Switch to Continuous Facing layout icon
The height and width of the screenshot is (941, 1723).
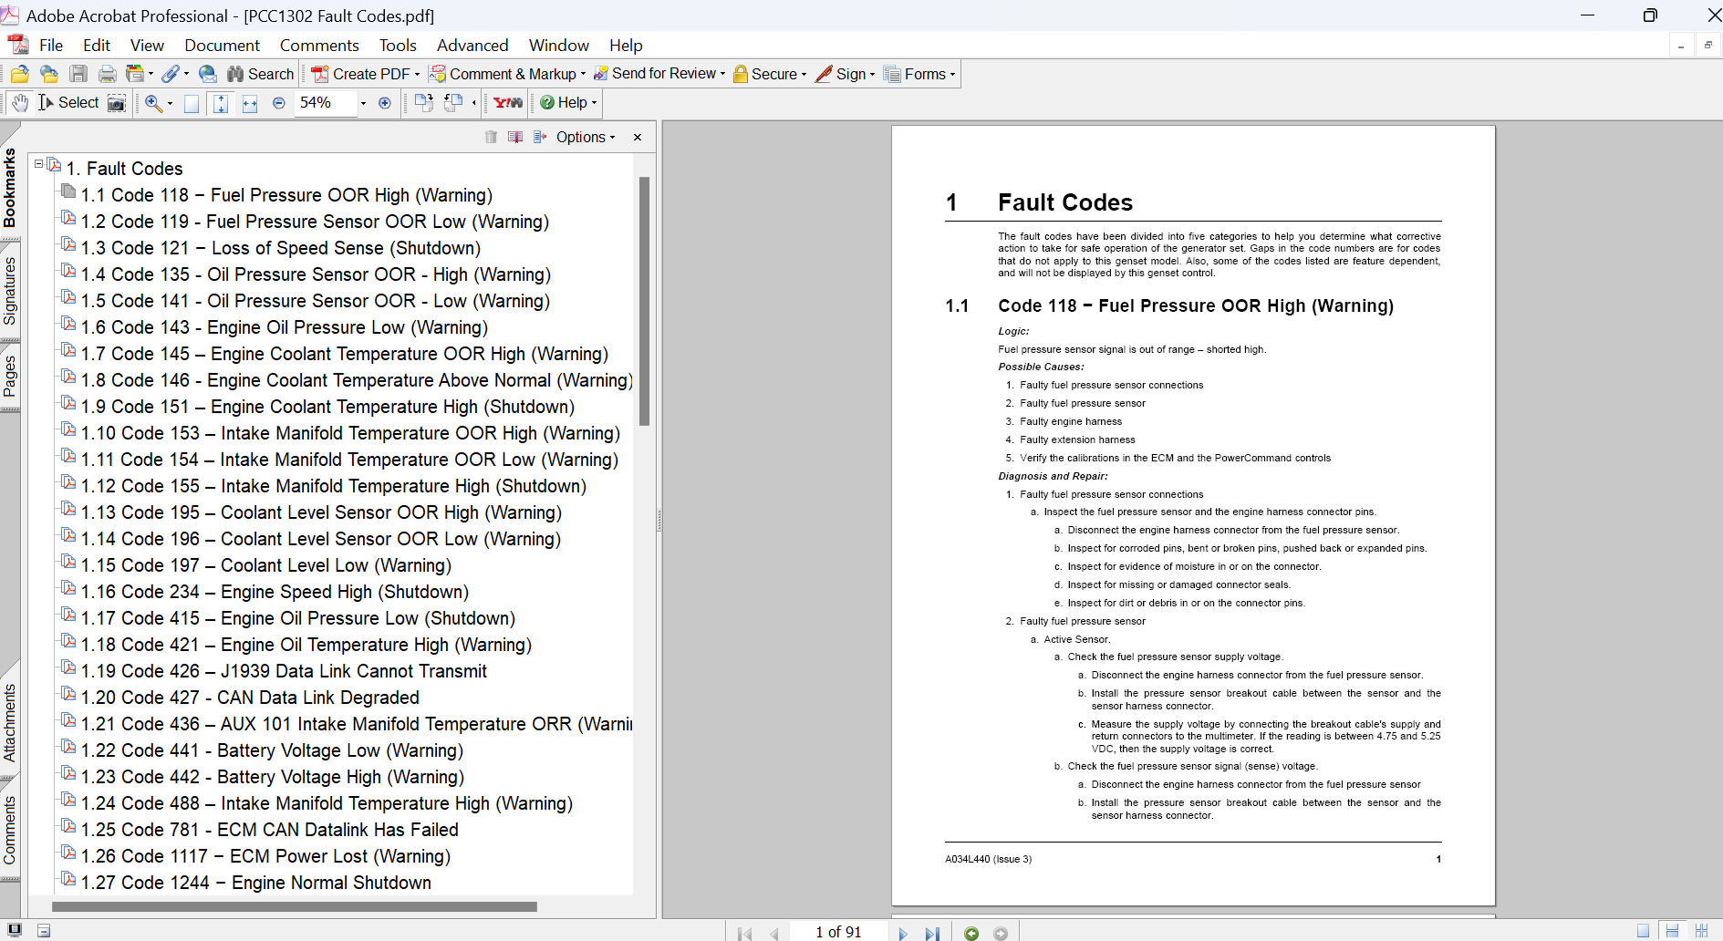click(1701, 931)
